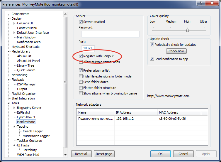Open Album List Panel settings
The image size is (221, 162).
coord(28,61)
